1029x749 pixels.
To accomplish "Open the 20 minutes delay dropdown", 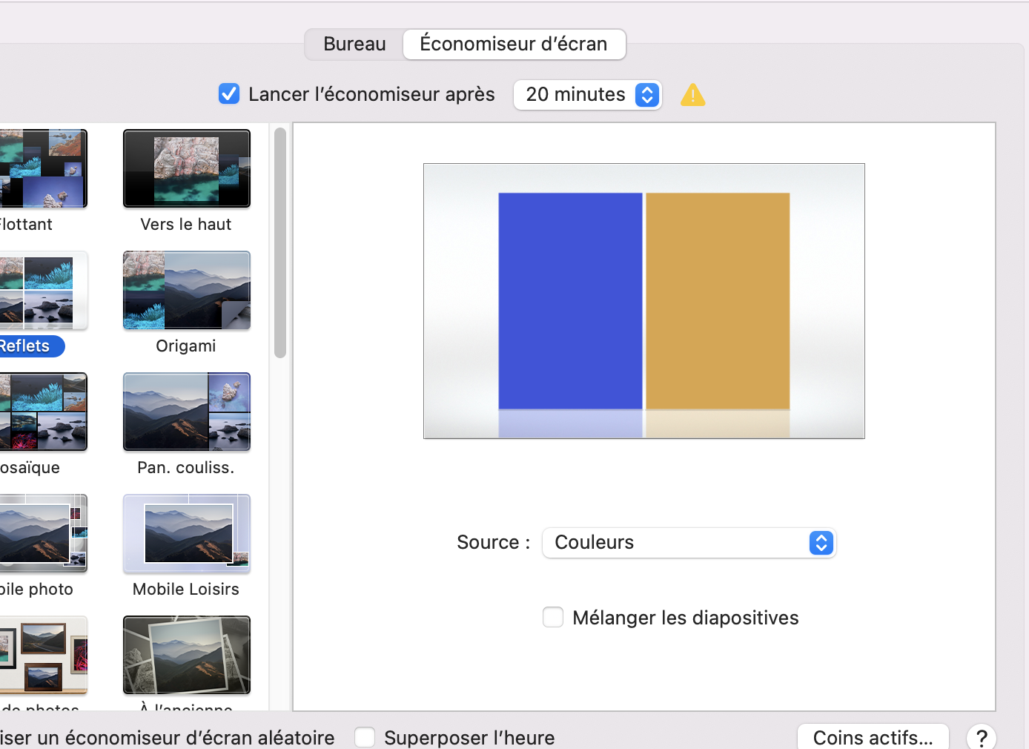I will pyautogui.click(x=587, y=95).
